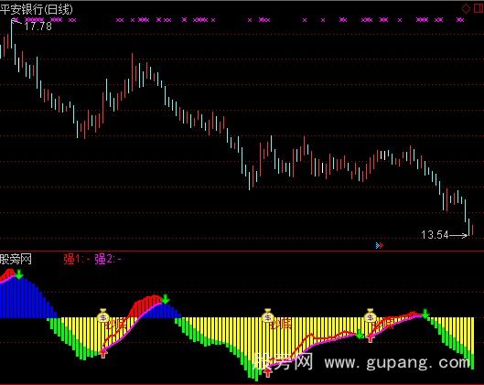This screenshot has width=484, height=385.
Task: Click the green down arrow at chart start
Action: coord(19,274)
